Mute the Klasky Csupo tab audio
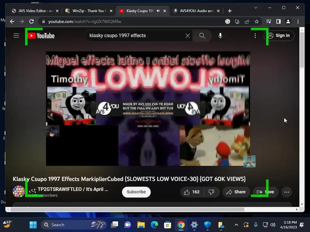310x232 pixels. pyautogui.click(x=158, y=11)
